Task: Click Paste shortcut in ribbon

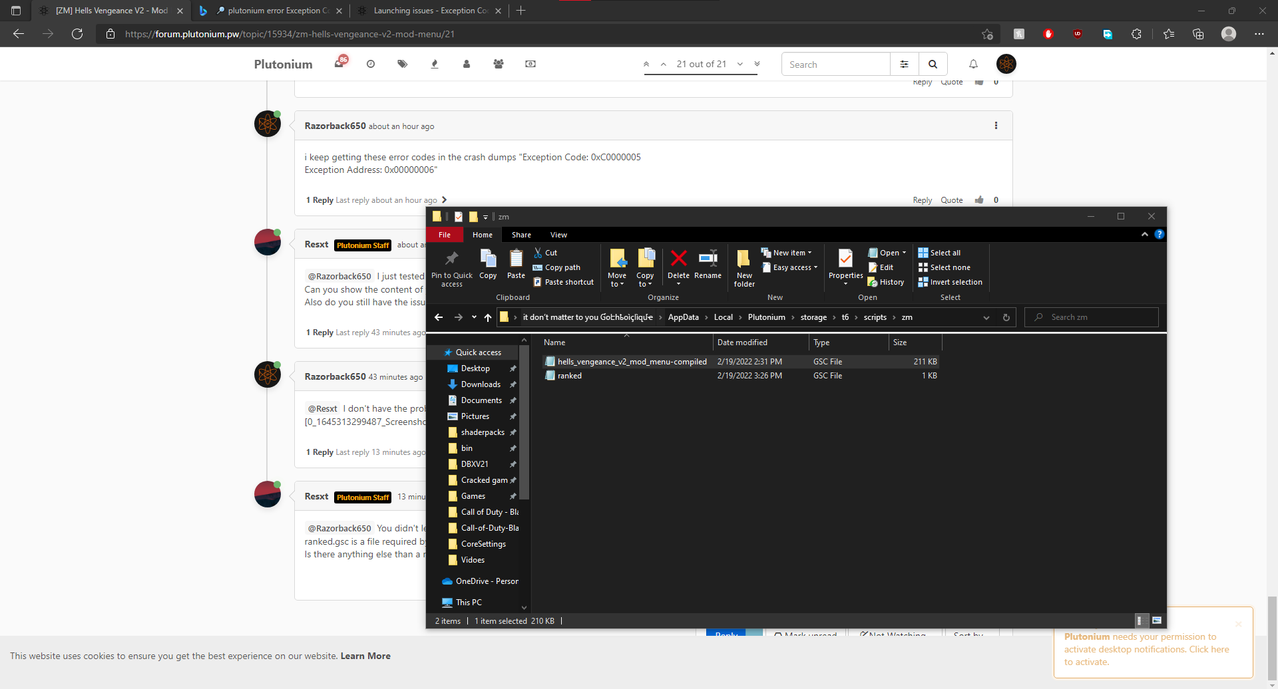Action: [563, 282]
